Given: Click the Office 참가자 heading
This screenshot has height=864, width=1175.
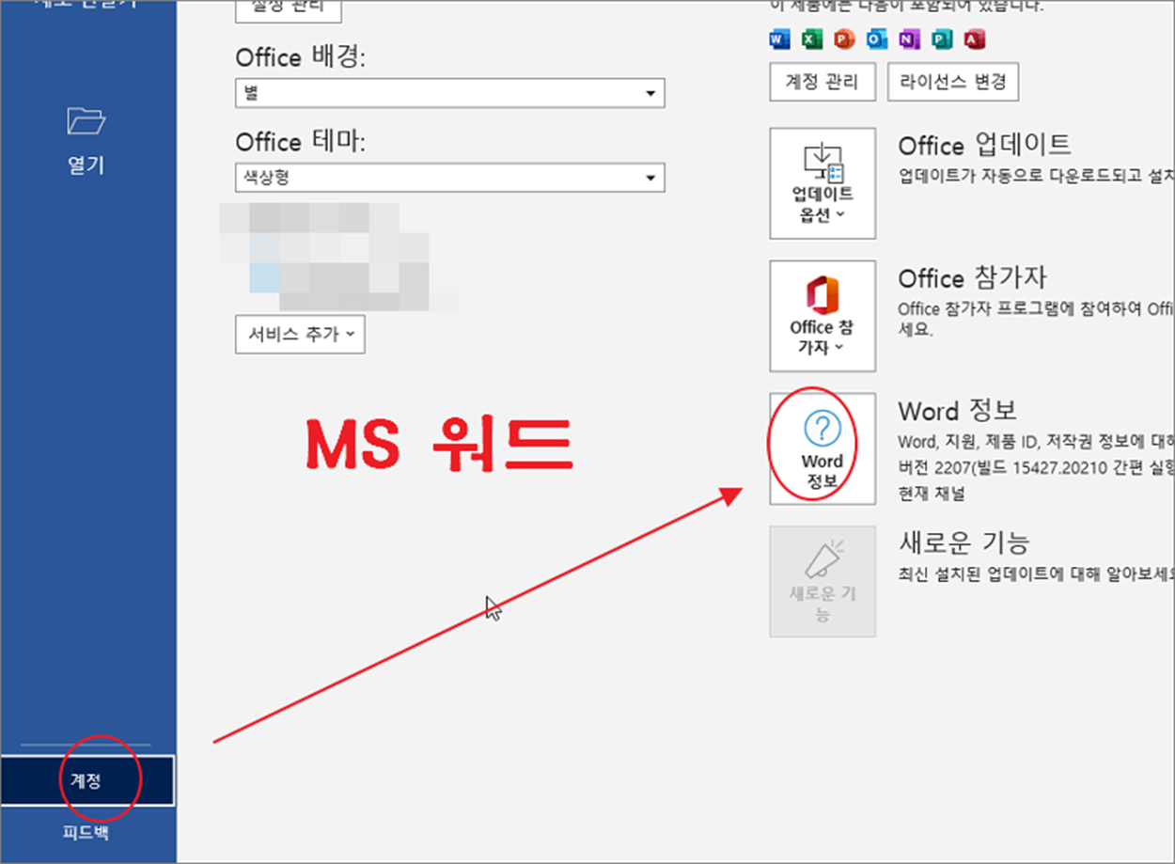Looking at the screenshot, I should [972, 278].
